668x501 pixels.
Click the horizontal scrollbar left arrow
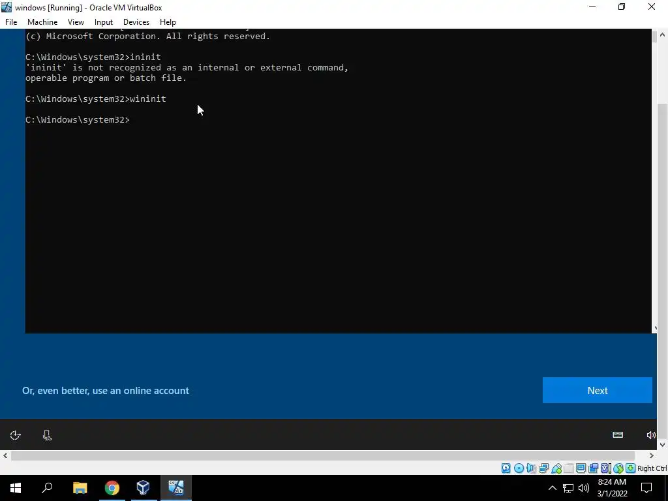click(x=5, y=456)
